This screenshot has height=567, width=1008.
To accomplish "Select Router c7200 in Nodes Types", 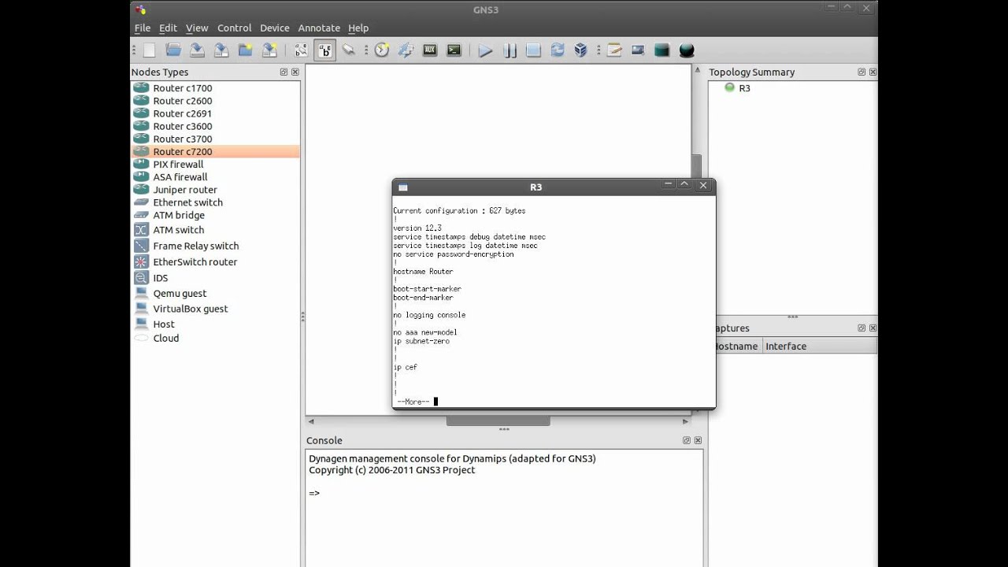I will coord(215,151).
